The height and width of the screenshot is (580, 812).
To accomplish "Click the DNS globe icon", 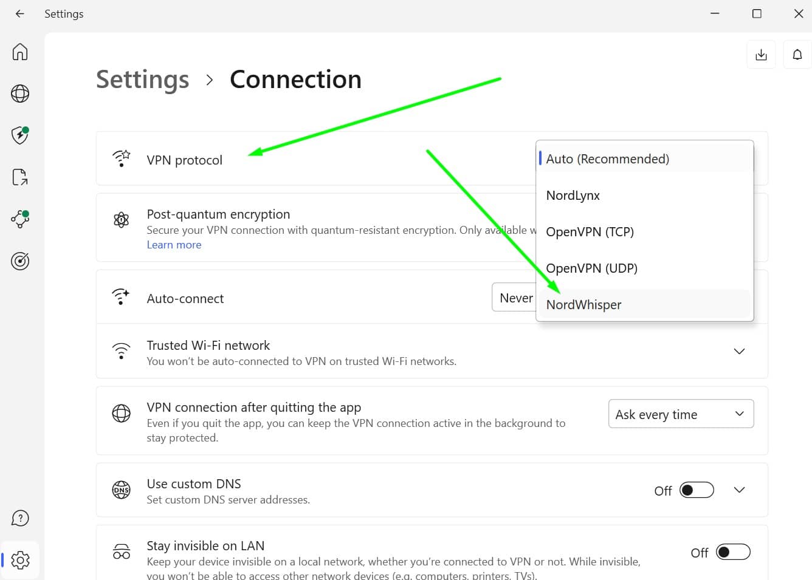I will coord(122,490).
